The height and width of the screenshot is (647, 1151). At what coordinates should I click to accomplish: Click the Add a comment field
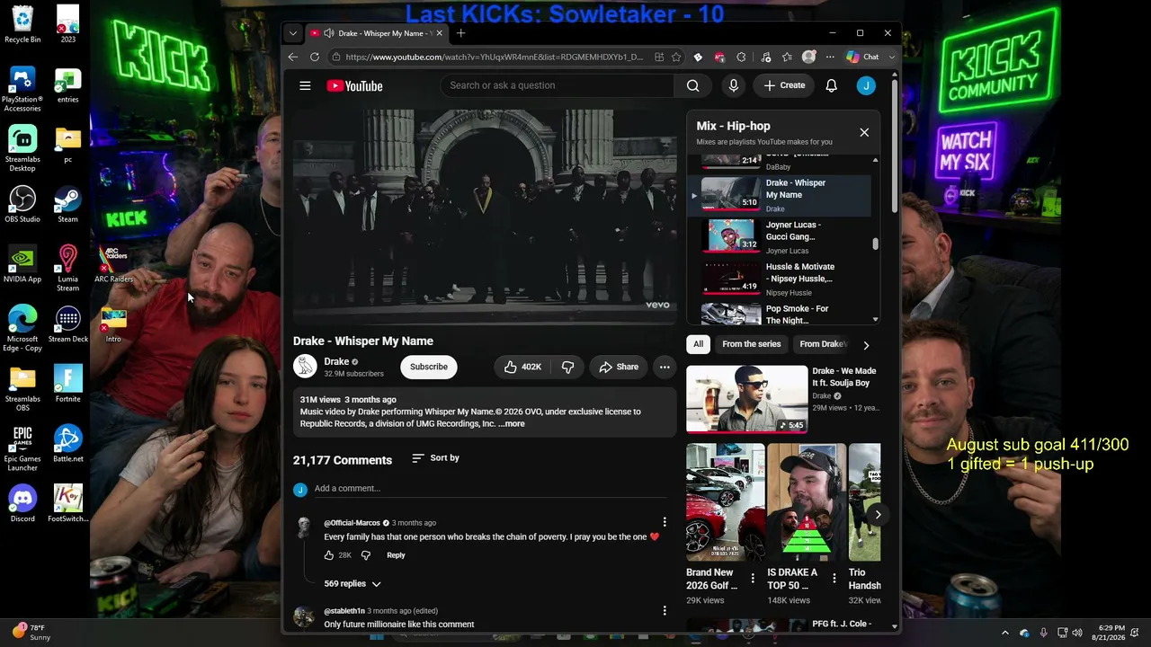(x=491, y=489)
